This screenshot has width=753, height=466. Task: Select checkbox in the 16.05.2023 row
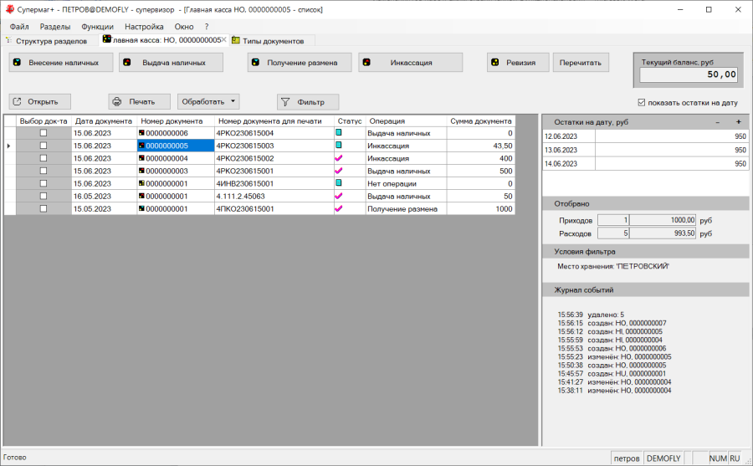[x=44, y=196]
